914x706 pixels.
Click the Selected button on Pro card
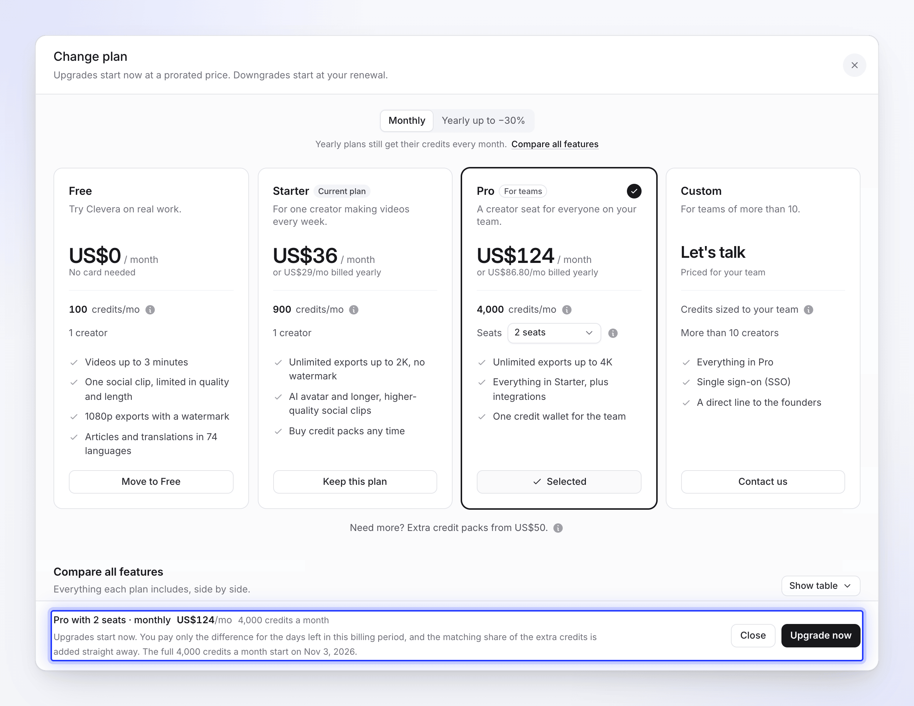tap(559, 482)
